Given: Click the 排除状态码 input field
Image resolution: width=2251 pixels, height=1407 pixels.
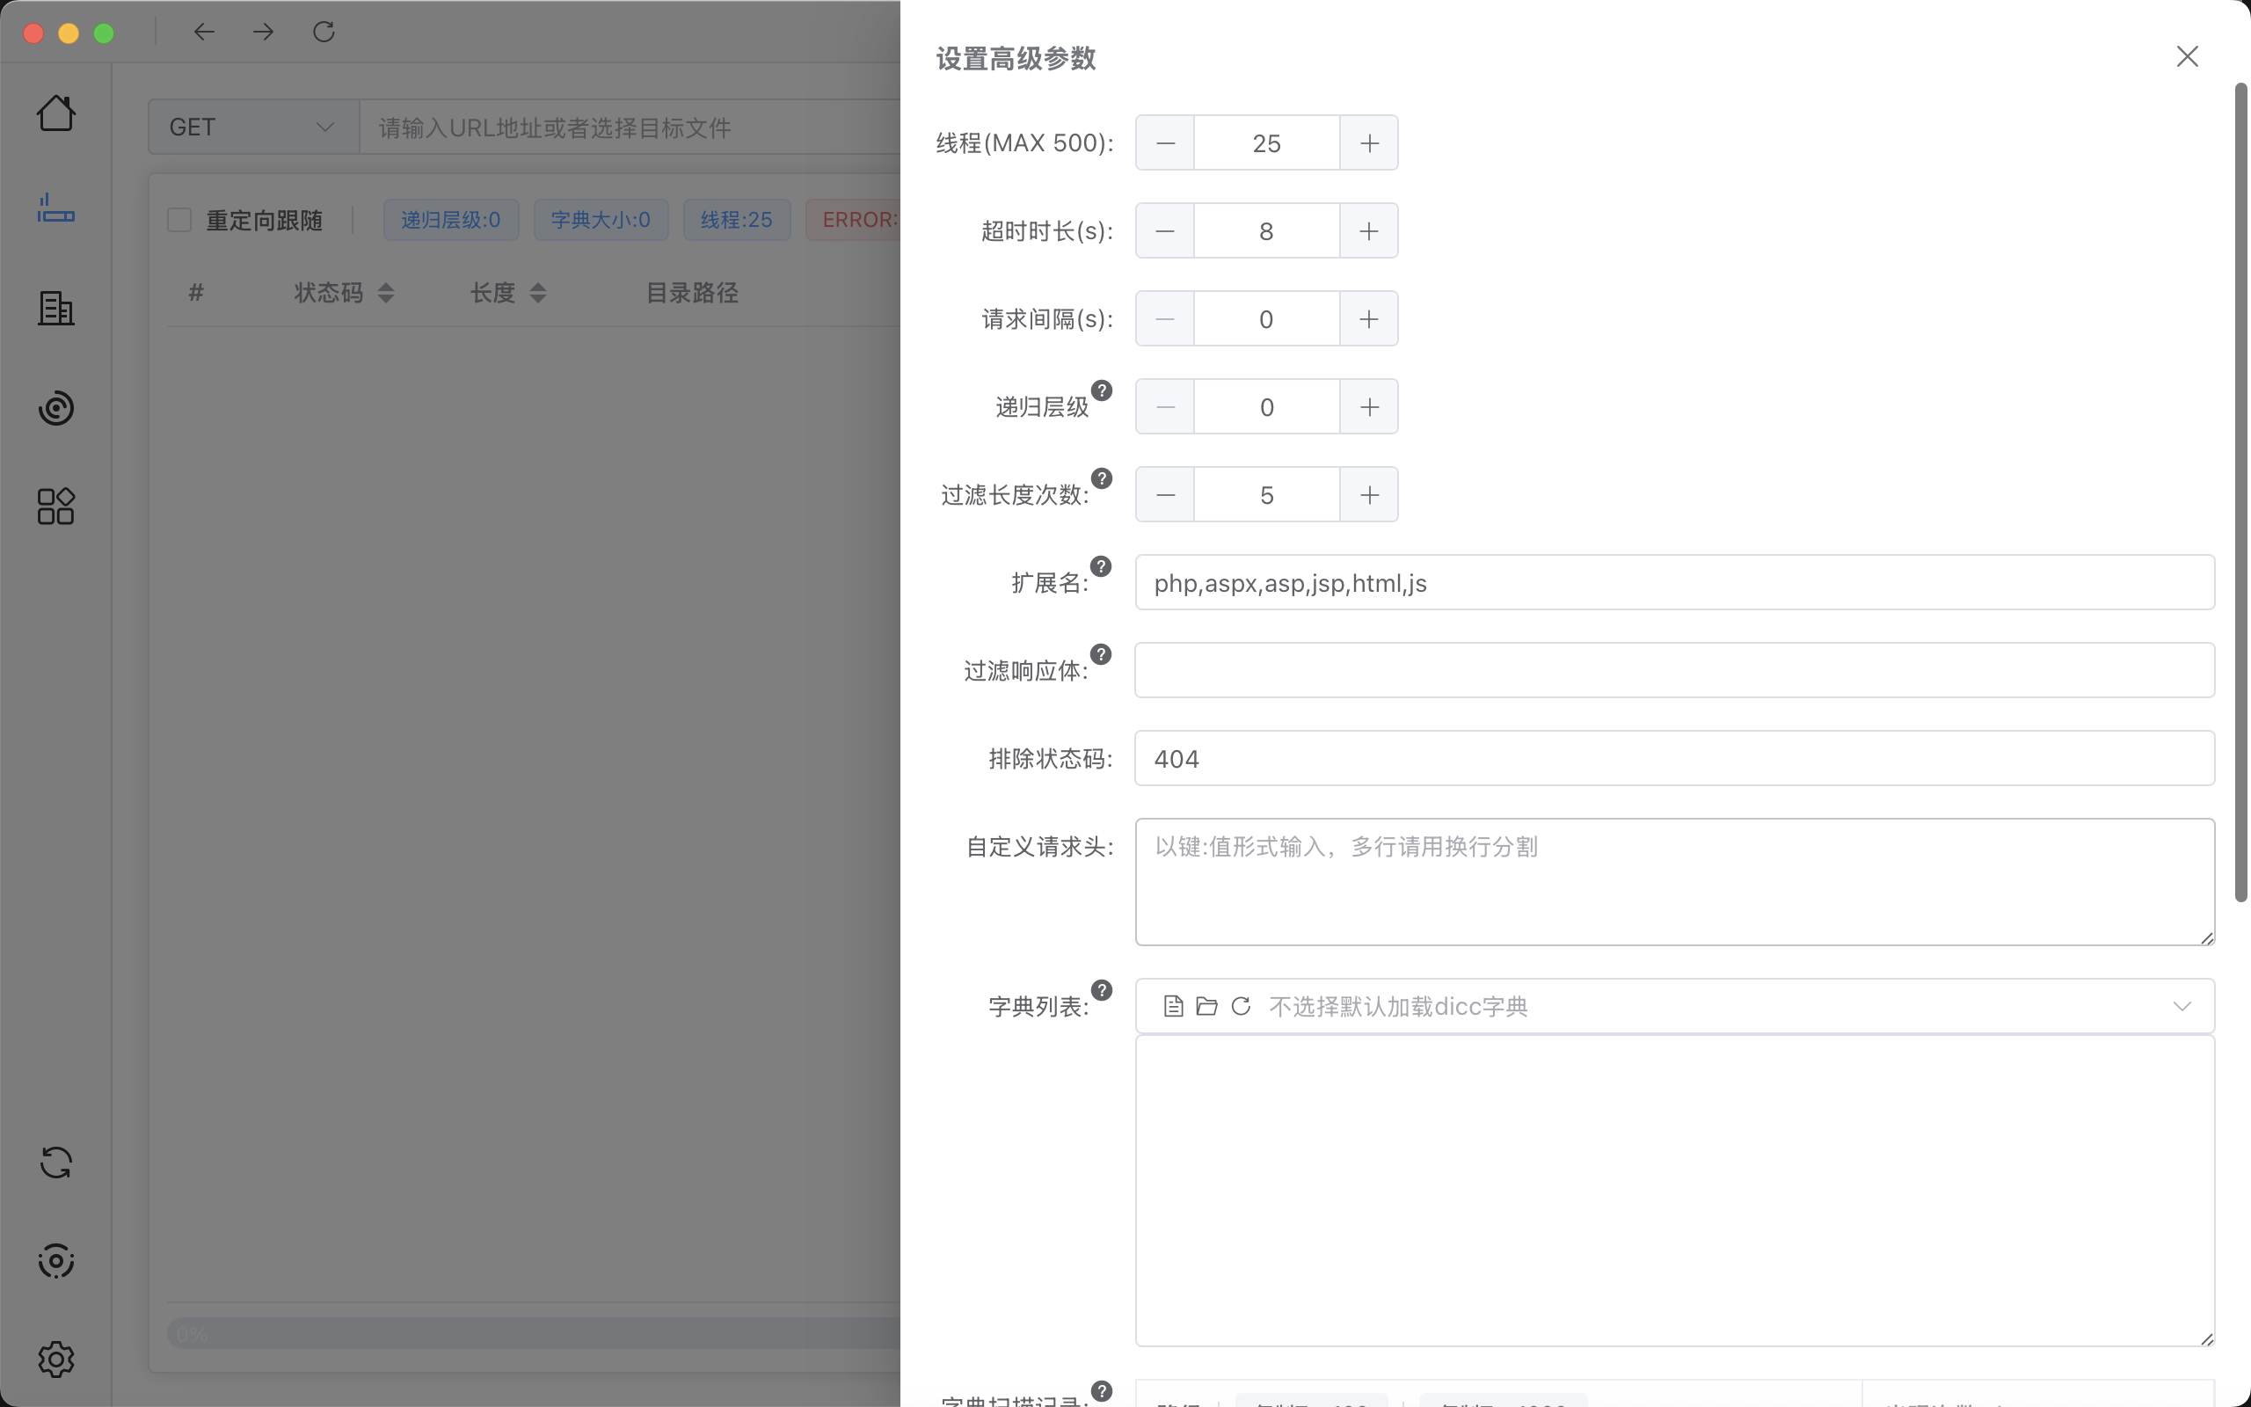Looking at the screenshot, I should pos(1673,758).
